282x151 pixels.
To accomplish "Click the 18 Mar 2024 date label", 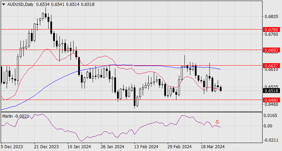I will coord(213,147).
